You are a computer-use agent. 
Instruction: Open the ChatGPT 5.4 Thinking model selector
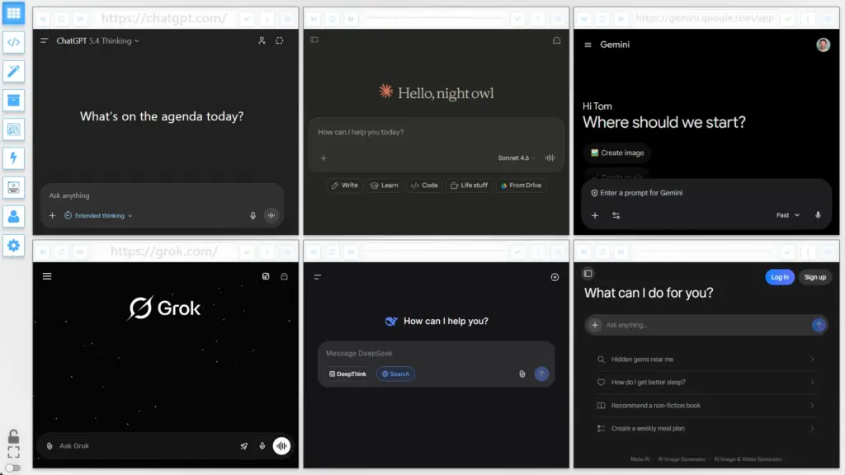click(x=96, y=40)
